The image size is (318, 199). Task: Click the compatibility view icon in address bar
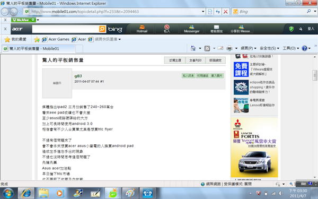click(210, 12)
